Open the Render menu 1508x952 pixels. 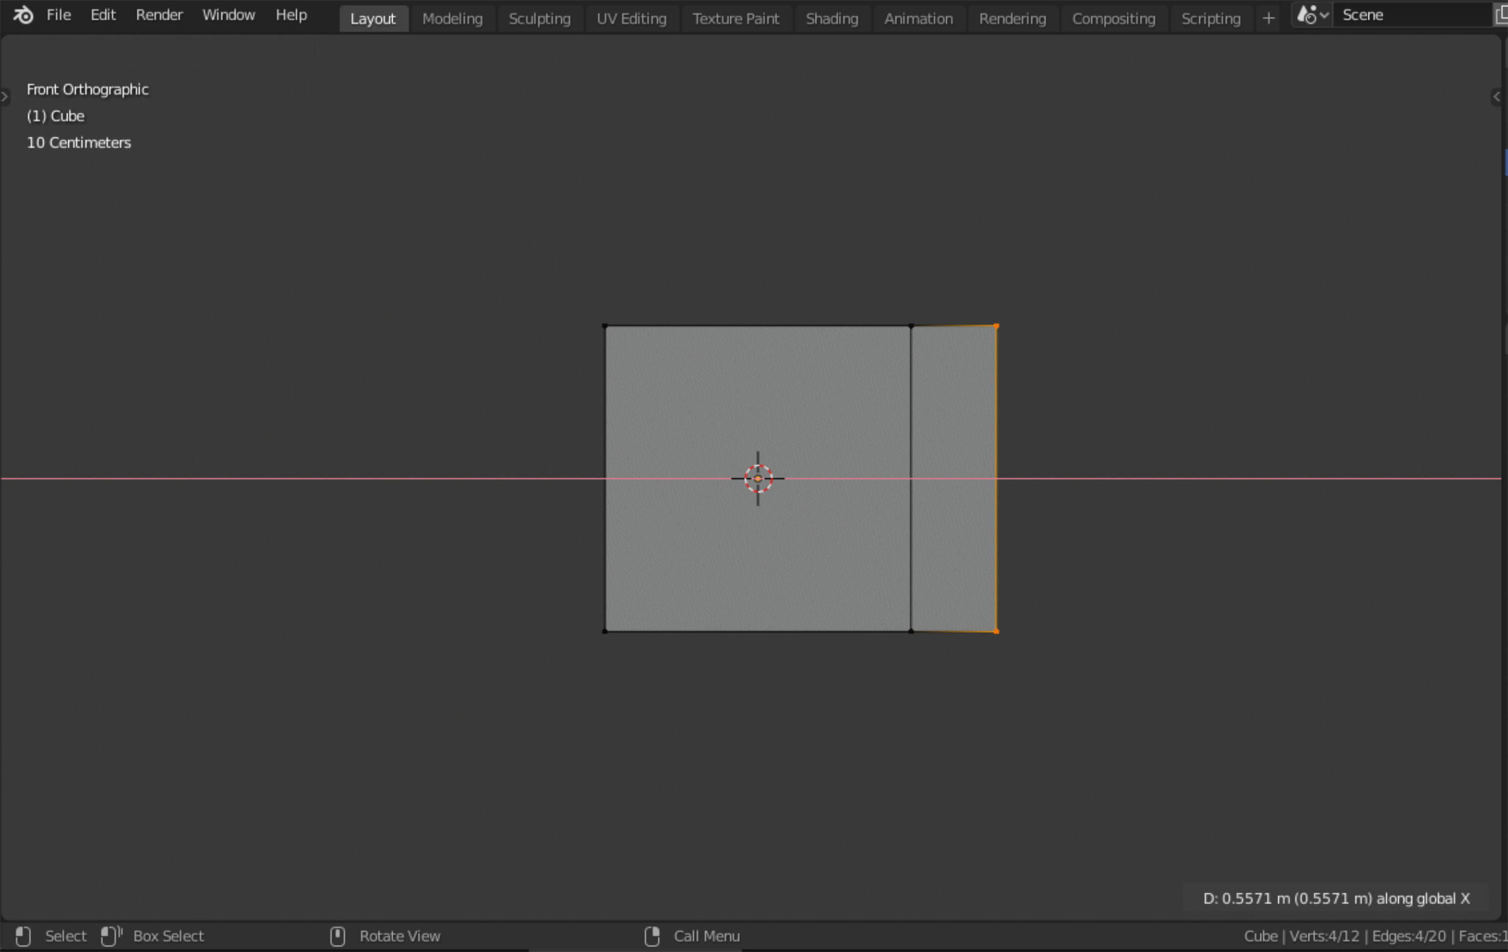click(159, 15)
